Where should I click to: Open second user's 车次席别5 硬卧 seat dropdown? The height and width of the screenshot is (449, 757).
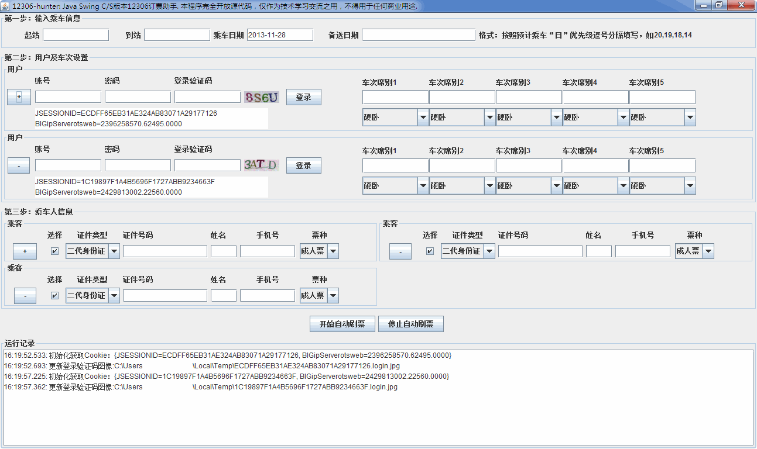pos(663,186)
